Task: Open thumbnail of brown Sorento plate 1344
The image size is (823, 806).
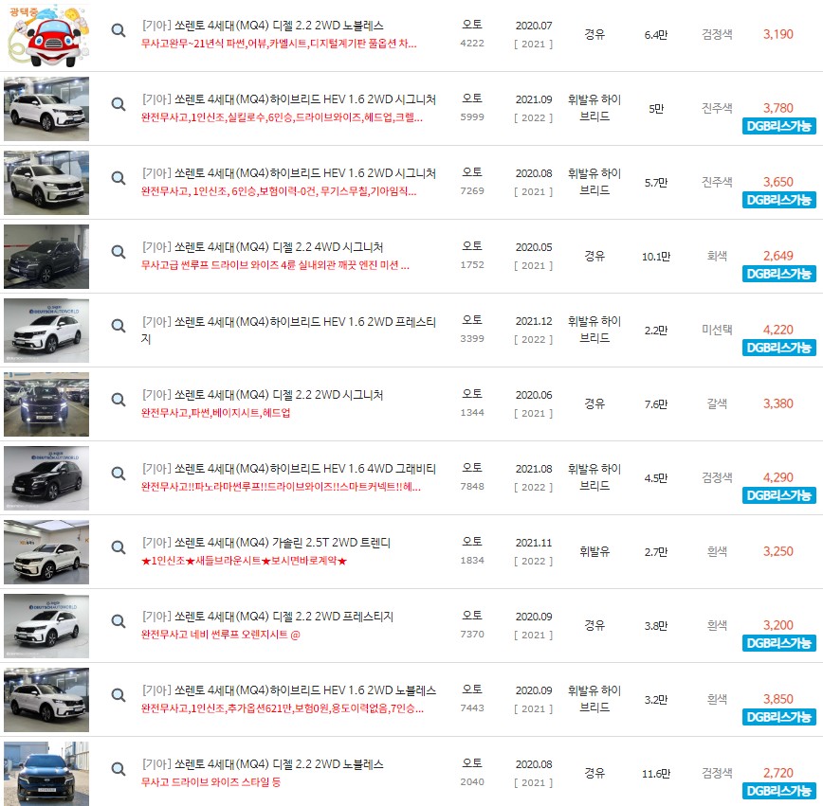Action: [46, 404]
